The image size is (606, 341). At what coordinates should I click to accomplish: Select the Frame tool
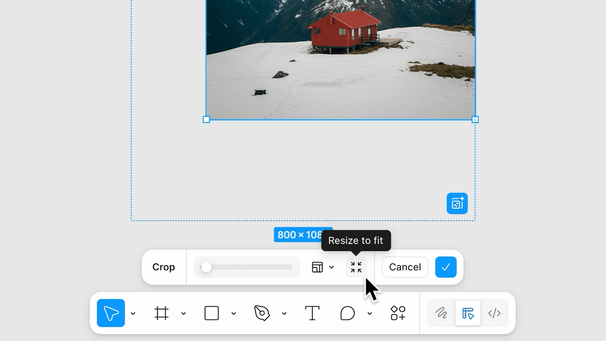tap(162, 313)
